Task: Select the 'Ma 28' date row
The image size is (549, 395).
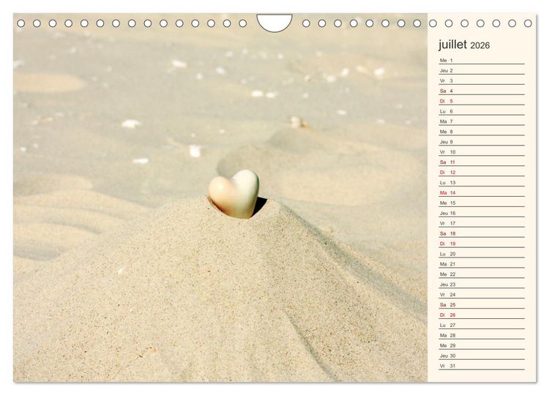Action: [482, 335]
